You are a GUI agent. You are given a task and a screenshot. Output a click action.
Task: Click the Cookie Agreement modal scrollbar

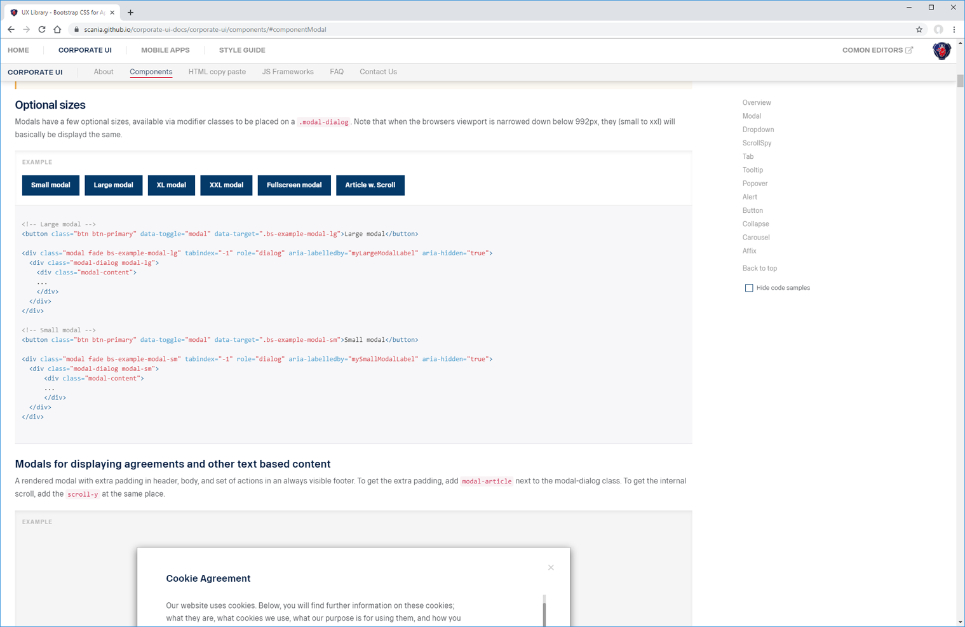[544, 610]
